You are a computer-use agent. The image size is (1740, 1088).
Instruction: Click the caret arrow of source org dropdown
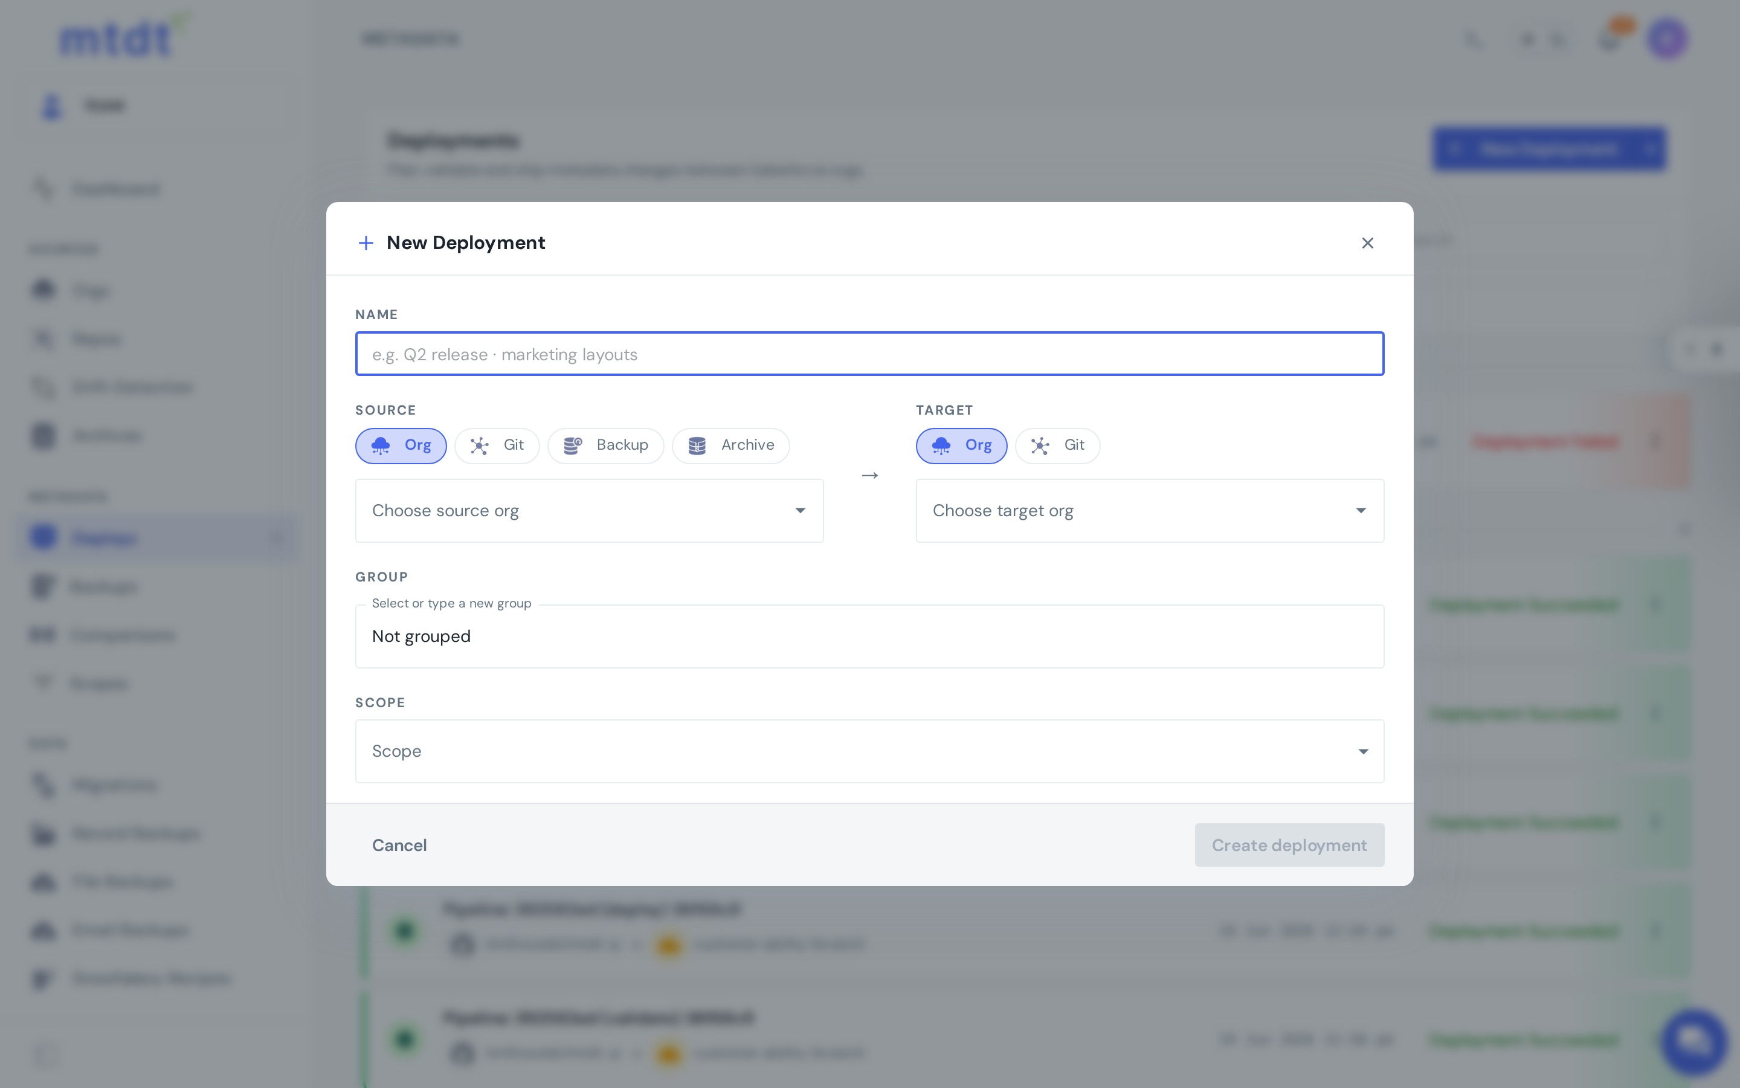tap(799, 510)
